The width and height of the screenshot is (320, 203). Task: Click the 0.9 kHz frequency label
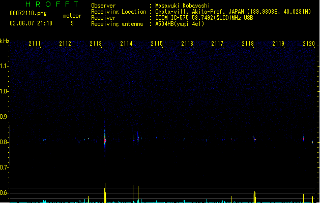pyautogui.click(x=4, y=117)
